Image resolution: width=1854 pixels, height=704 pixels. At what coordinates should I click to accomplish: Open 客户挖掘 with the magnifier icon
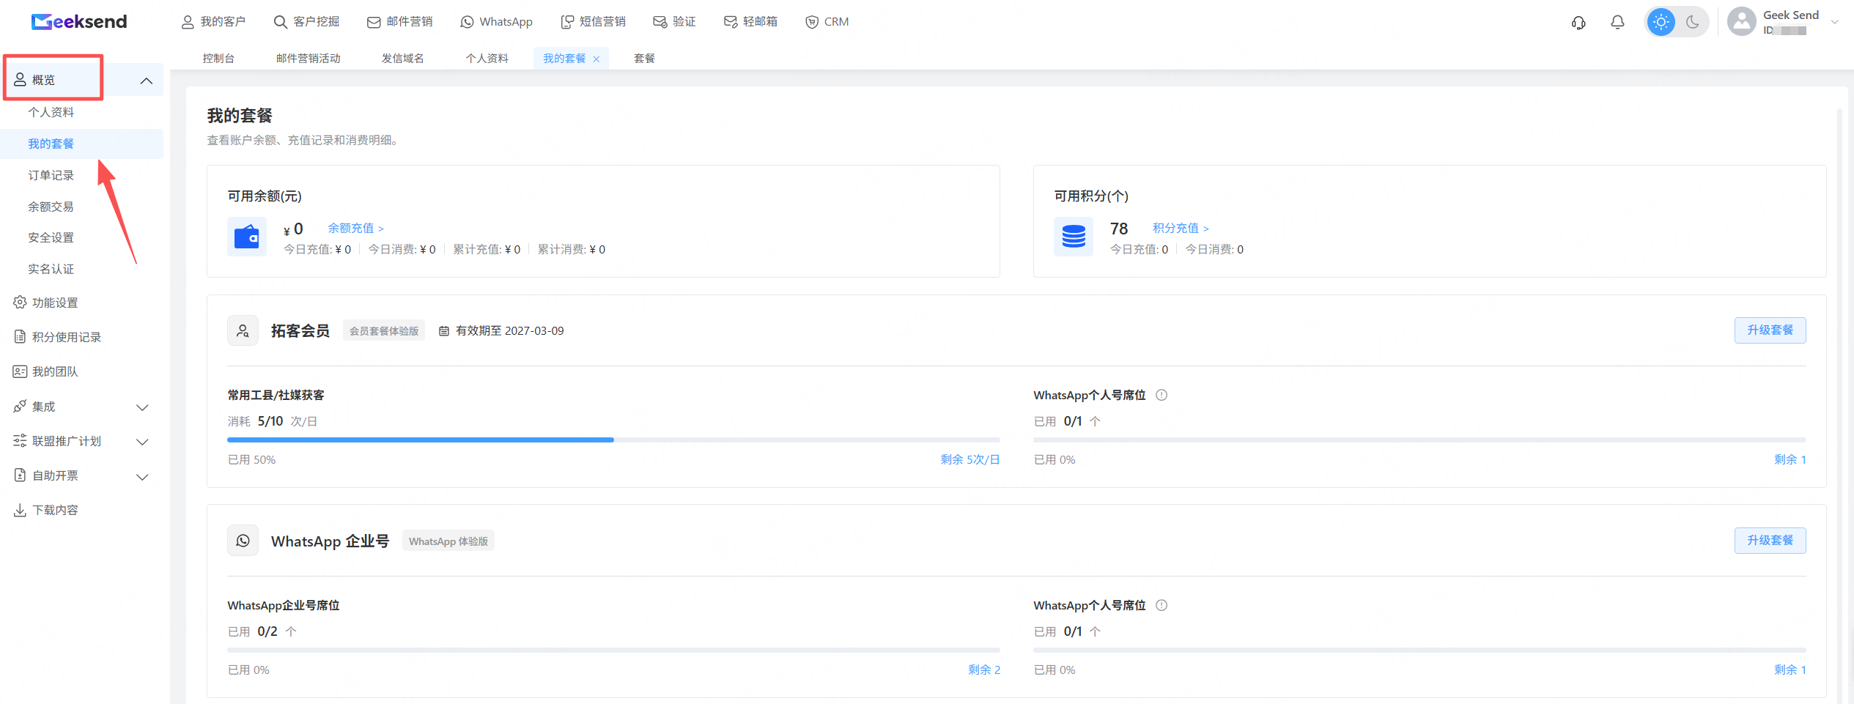(x=306, y=22)
